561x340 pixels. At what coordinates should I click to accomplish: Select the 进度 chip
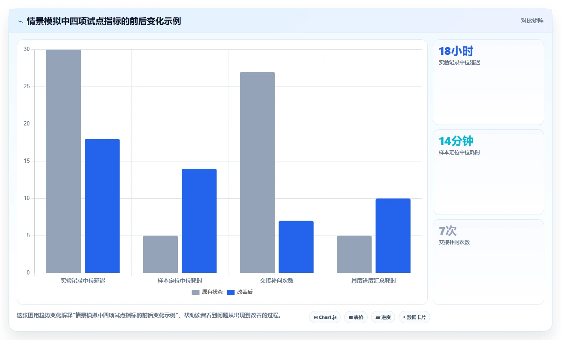383,317
